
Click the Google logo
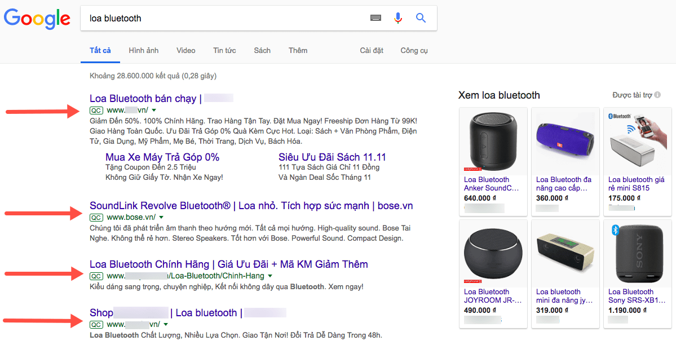click(x=37, y=18)
